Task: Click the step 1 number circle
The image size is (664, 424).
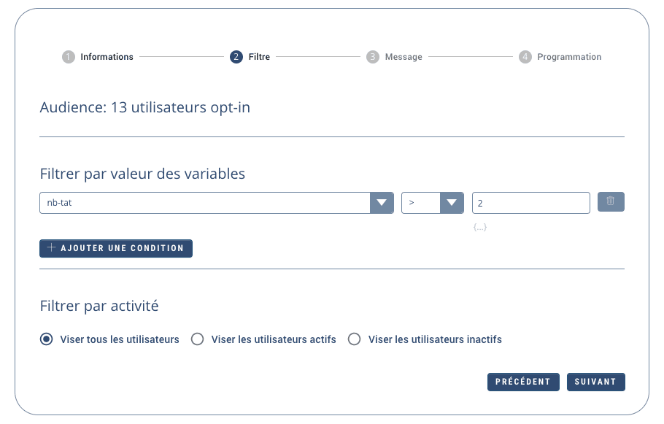Action: click(x=69, y=57)
